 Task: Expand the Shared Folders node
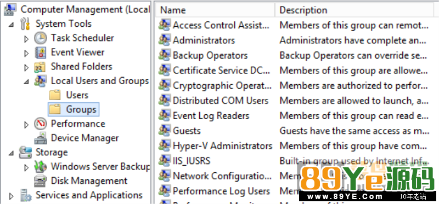coord(26,67)
